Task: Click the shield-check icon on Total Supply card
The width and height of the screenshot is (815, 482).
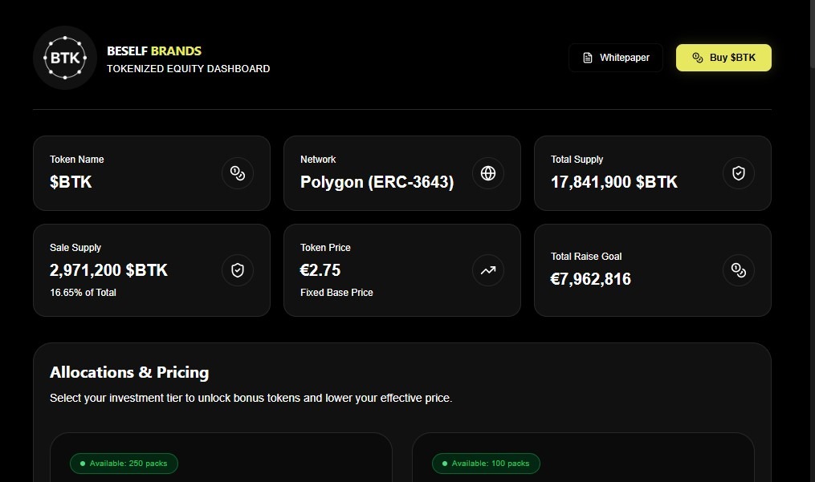Action: coord(739,173)
